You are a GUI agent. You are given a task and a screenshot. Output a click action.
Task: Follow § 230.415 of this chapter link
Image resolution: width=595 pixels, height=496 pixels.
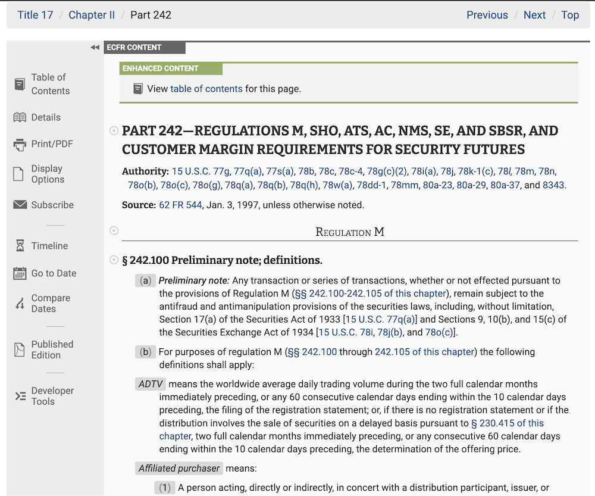pos(508,423)
